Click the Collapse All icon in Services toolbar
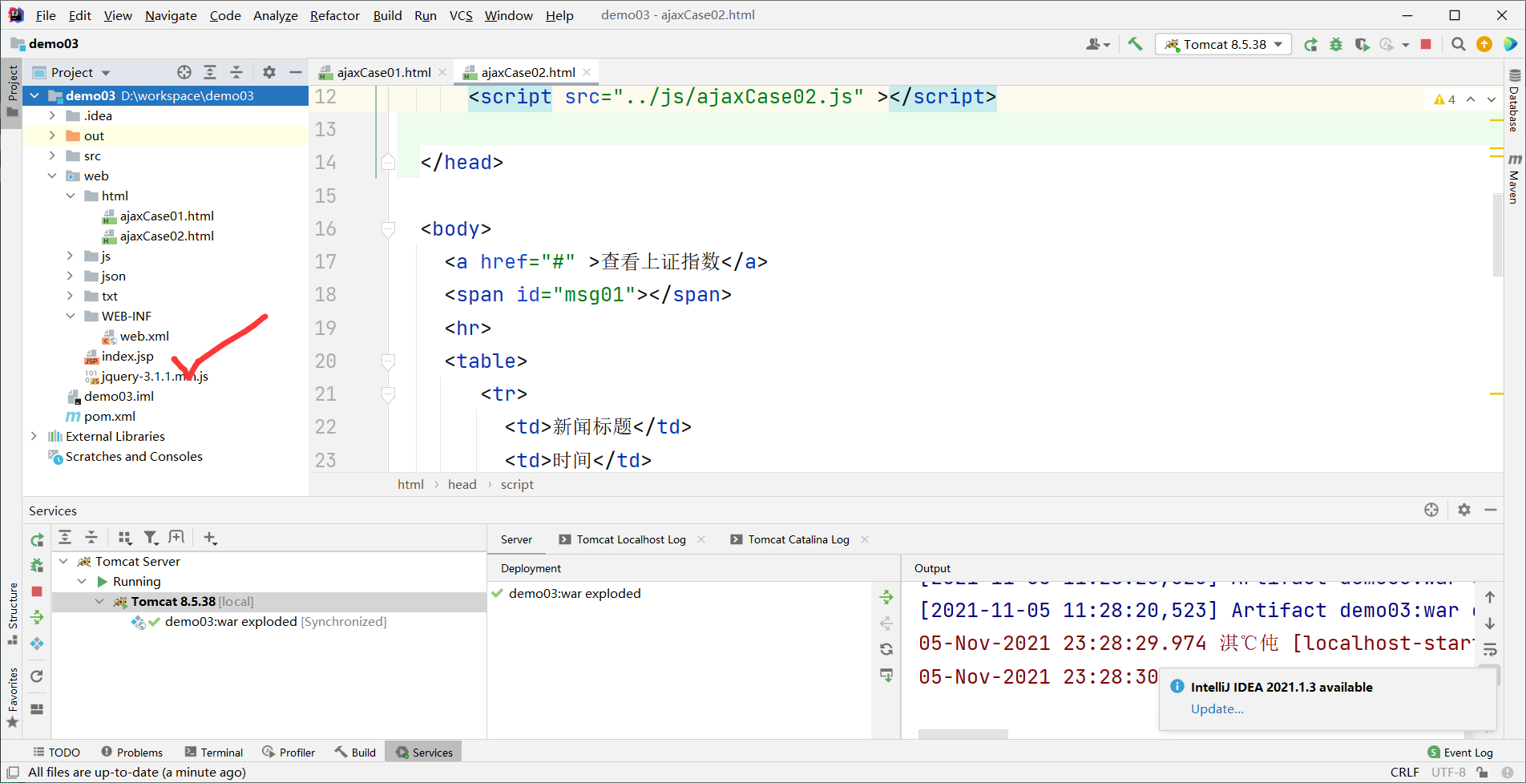 click(x=91, y=537)
